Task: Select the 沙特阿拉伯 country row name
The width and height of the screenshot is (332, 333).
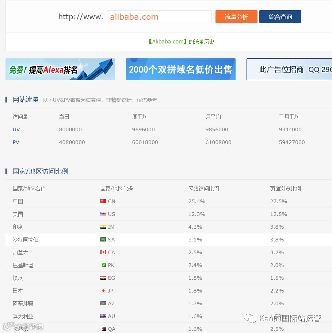Action: click(26, 240)
